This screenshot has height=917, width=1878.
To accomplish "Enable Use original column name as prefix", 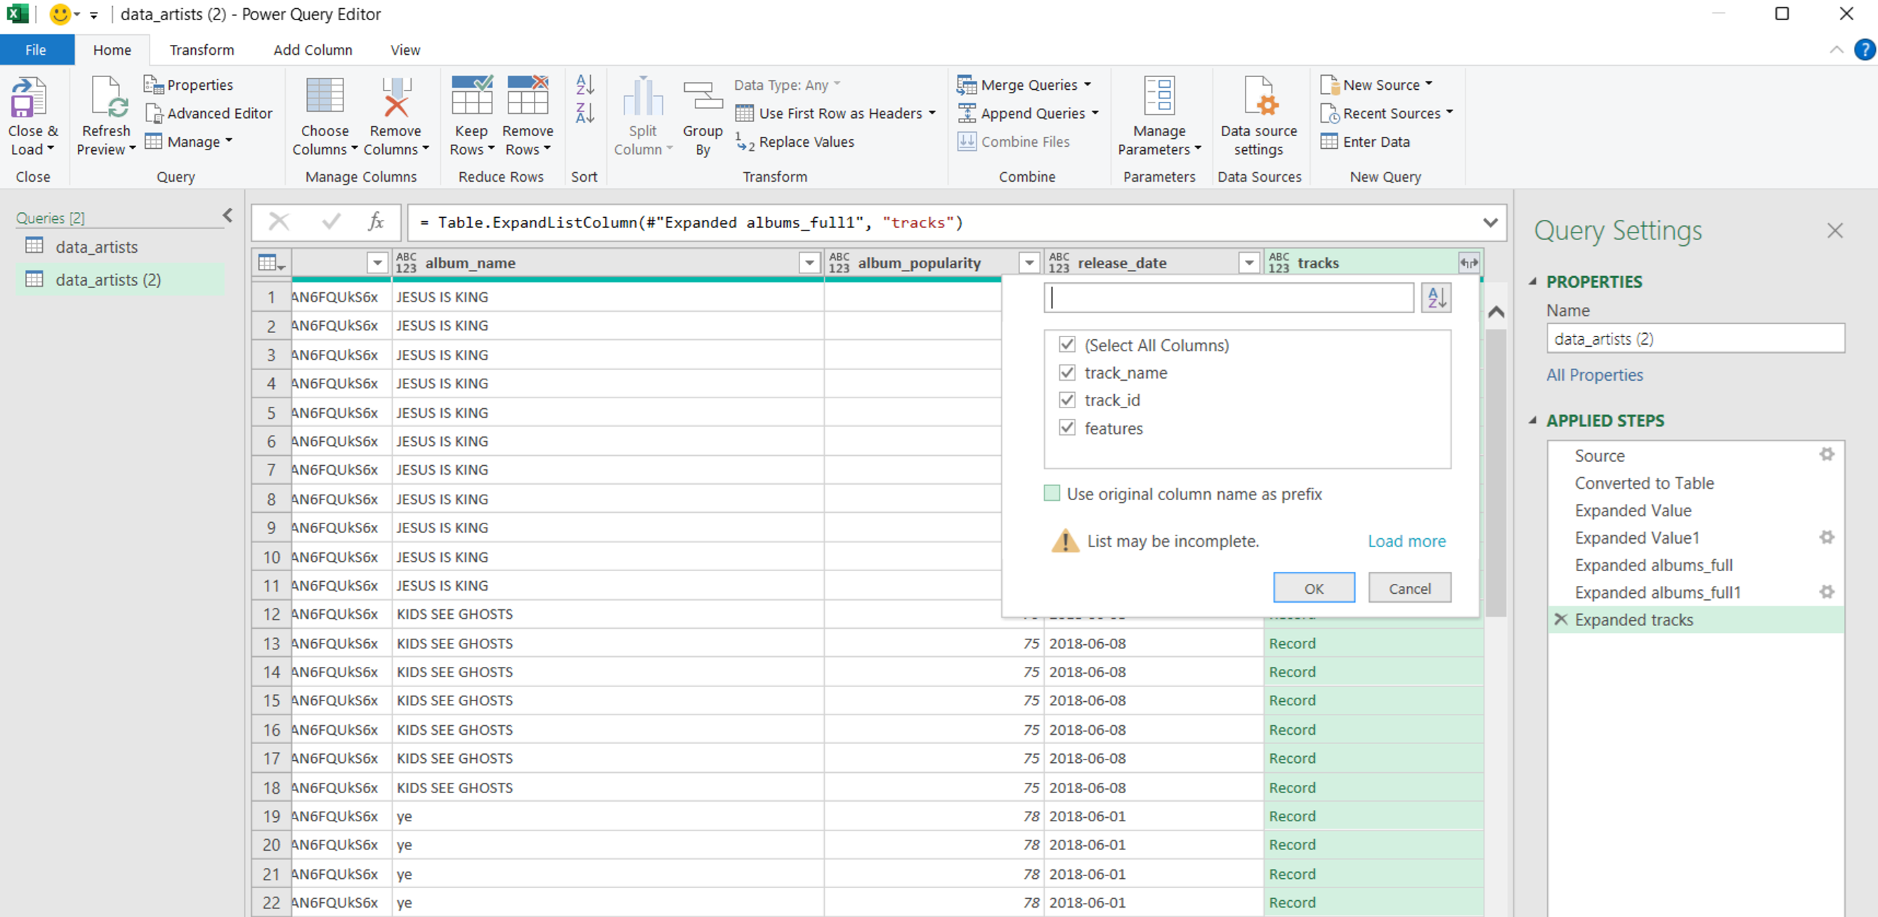I will (1052, 494).
